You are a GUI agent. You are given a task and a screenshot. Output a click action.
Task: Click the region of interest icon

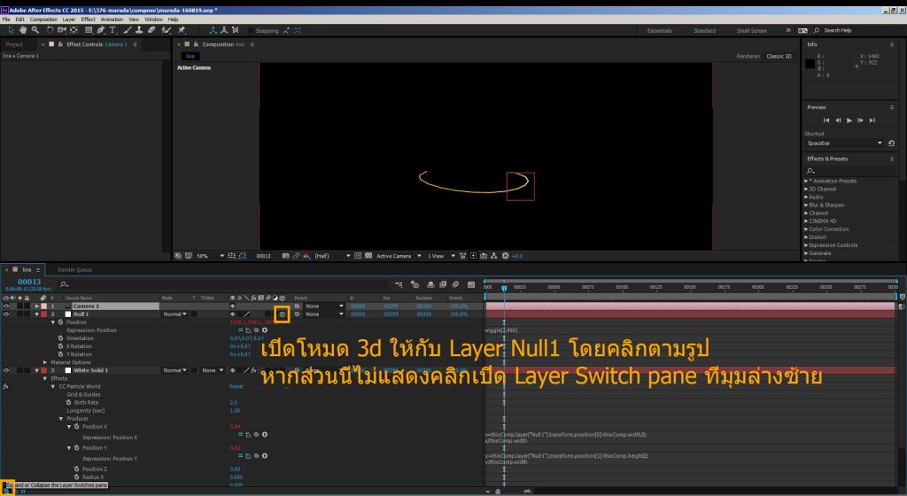[x=358, y=255]
